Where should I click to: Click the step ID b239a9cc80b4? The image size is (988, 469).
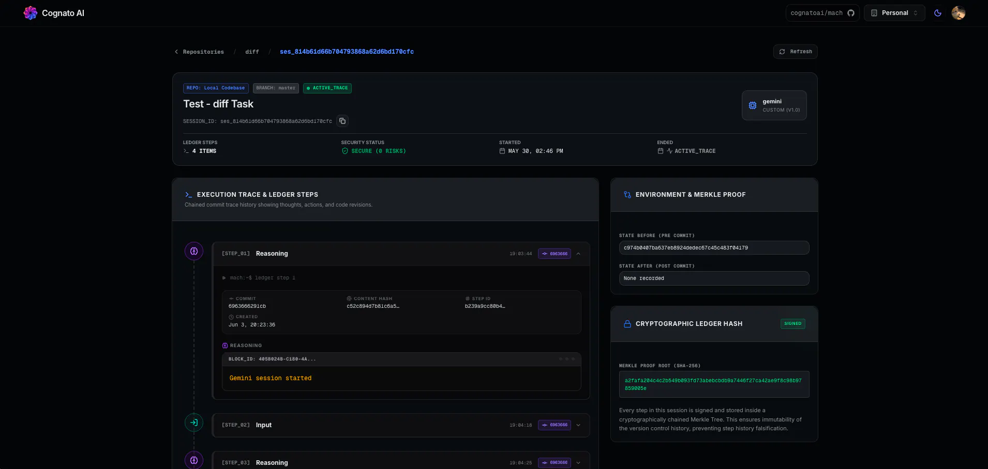point(485,306)
